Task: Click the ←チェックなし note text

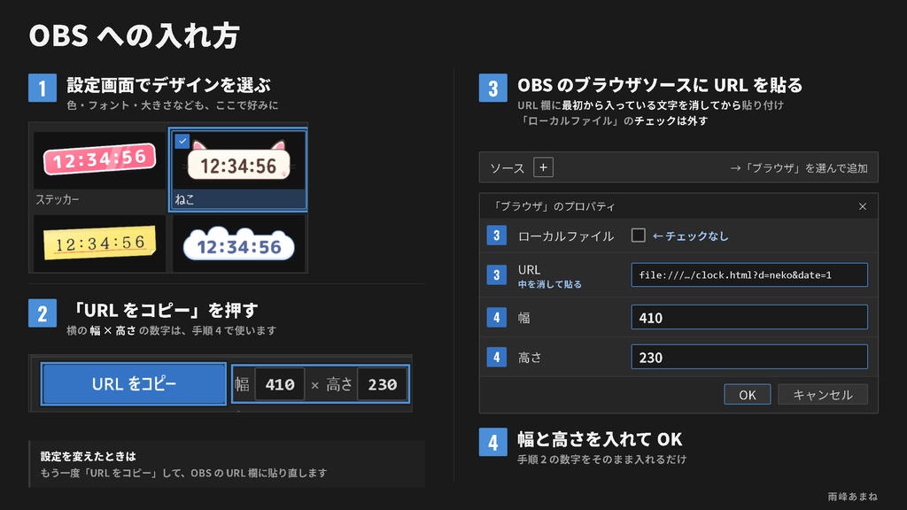Action: pyautogui.click(x=691, y=236)
